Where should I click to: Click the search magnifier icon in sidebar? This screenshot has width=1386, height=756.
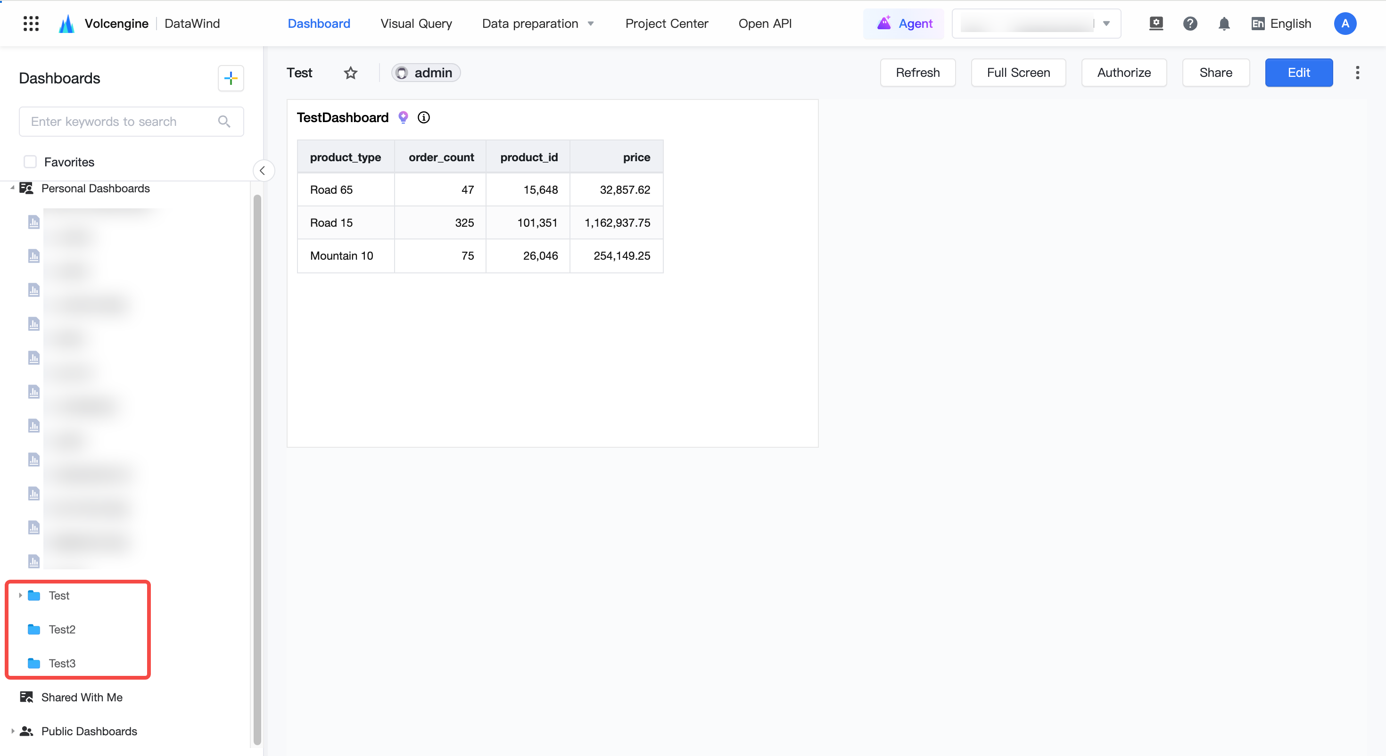click(x=224, y=122)
